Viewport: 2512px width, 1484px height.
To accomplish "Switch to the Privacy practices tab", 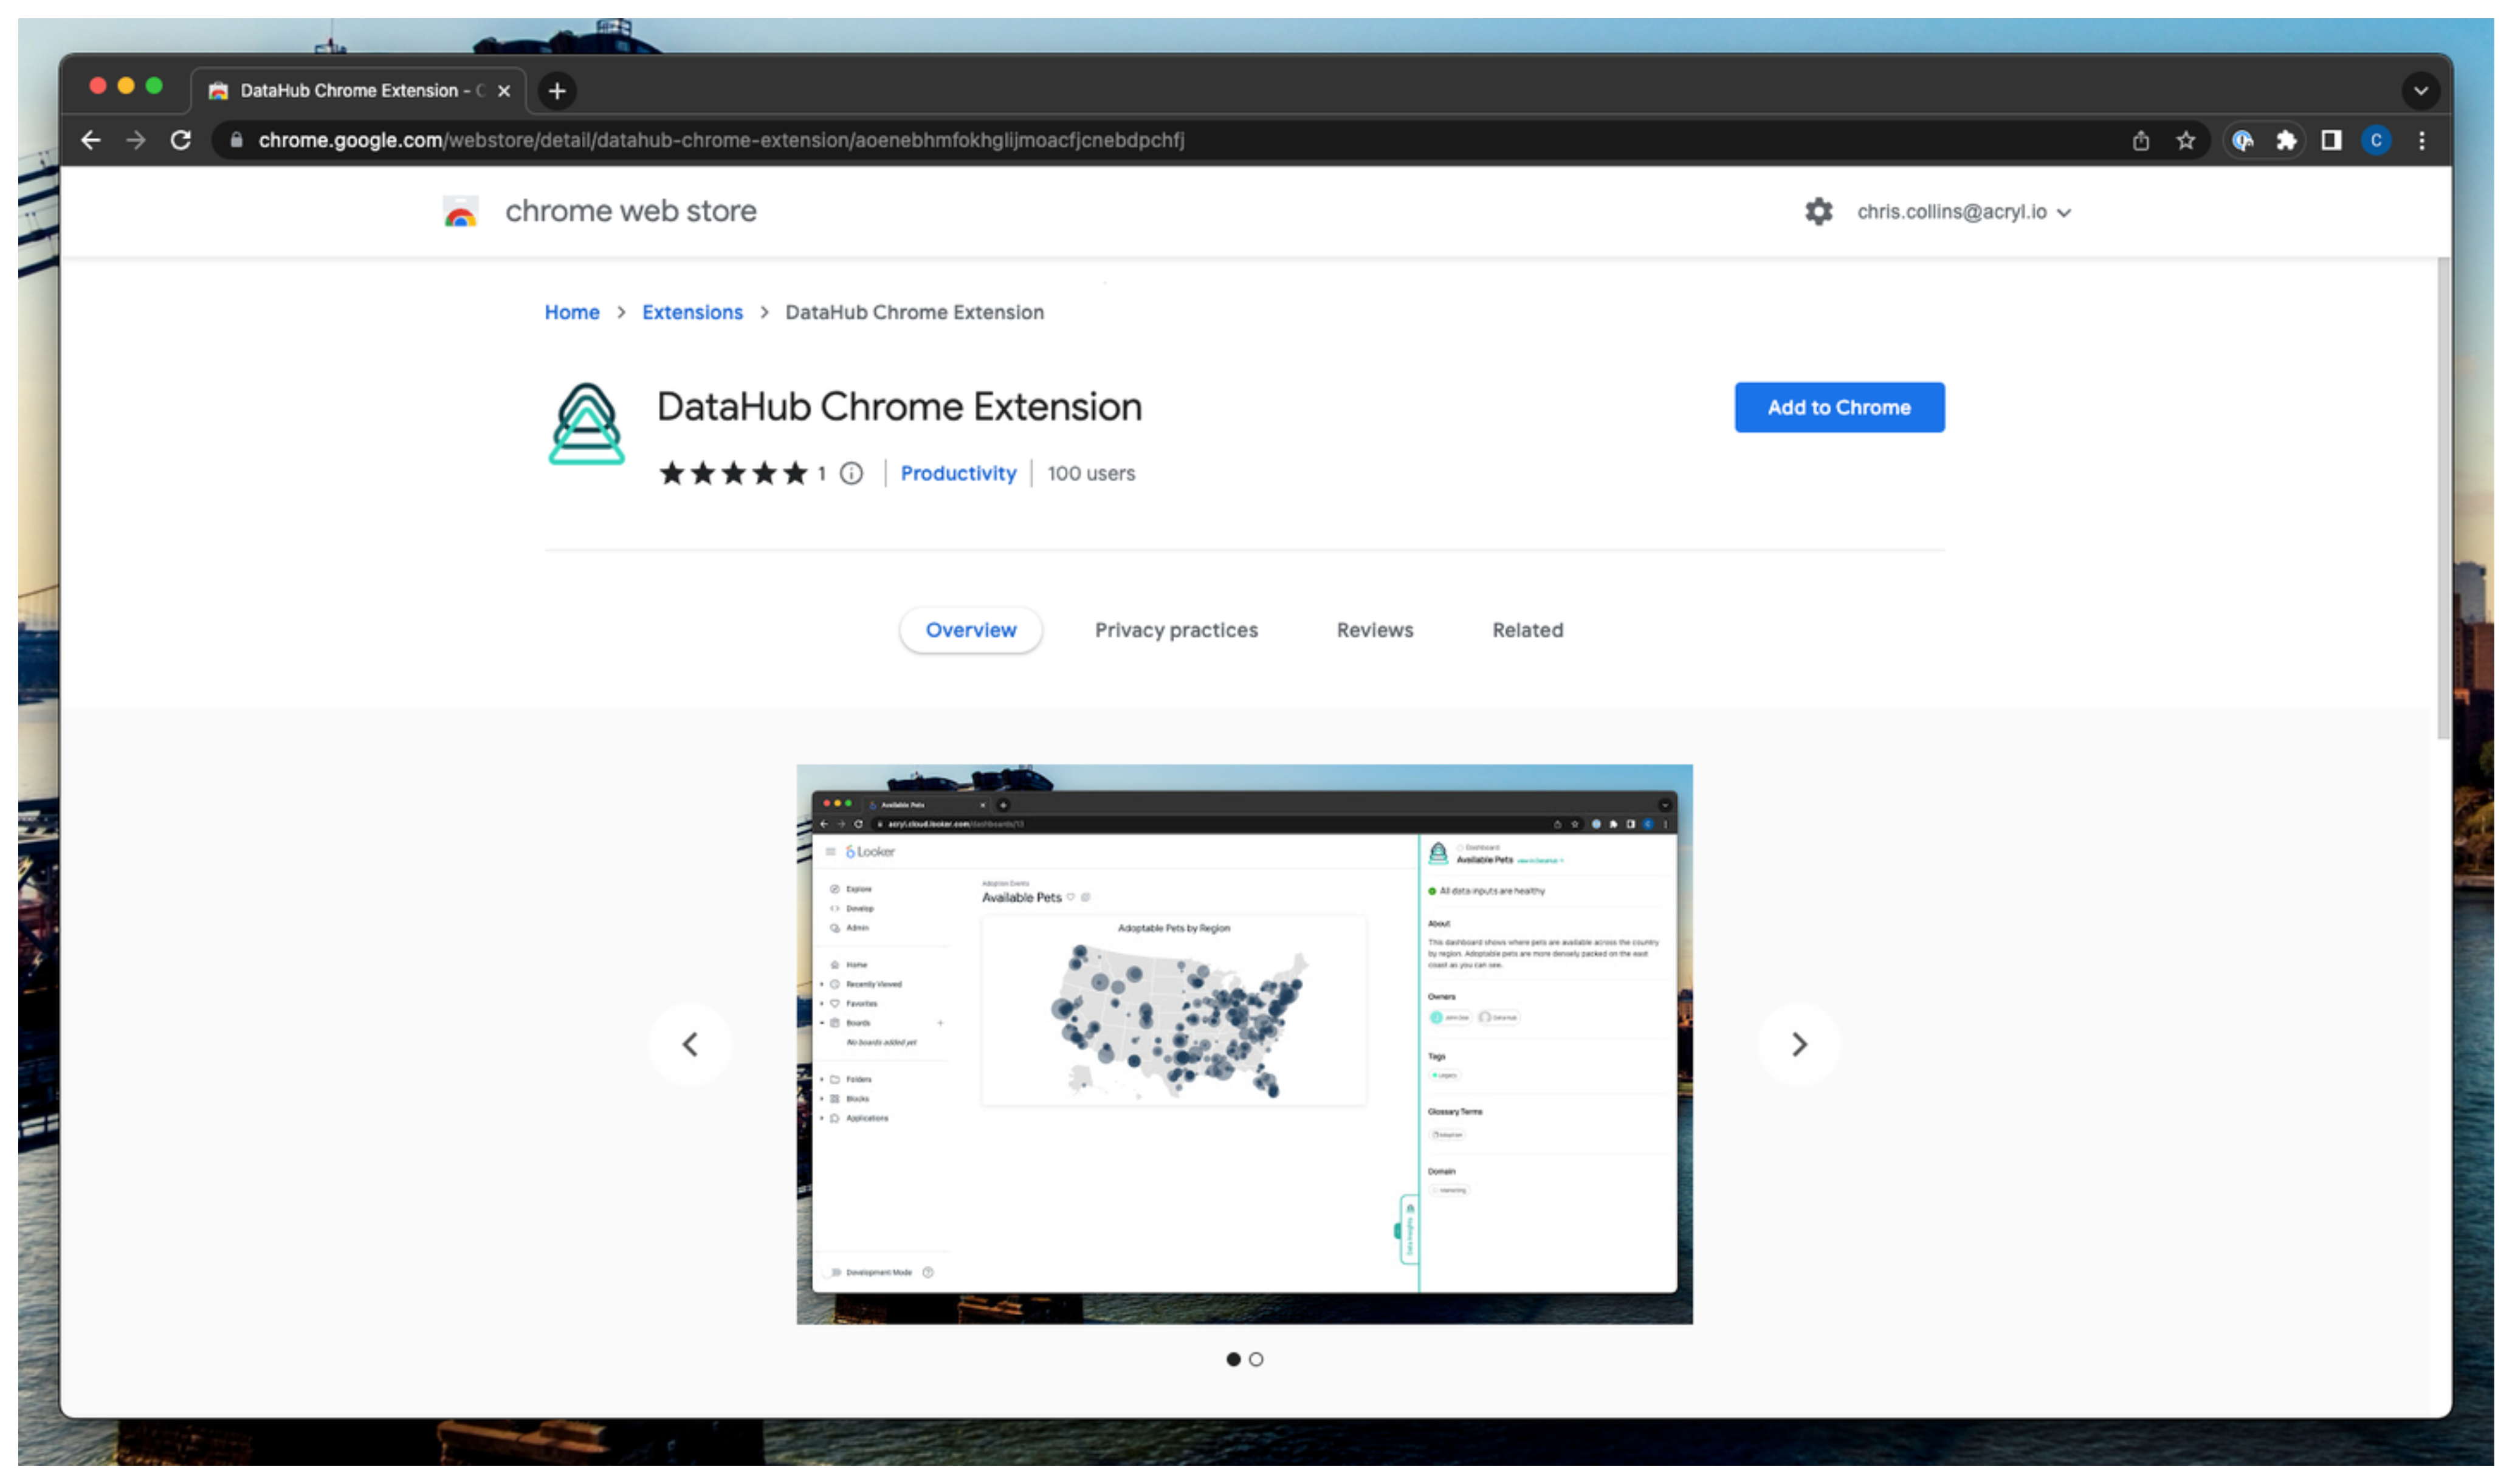I will coord(1176,630).
